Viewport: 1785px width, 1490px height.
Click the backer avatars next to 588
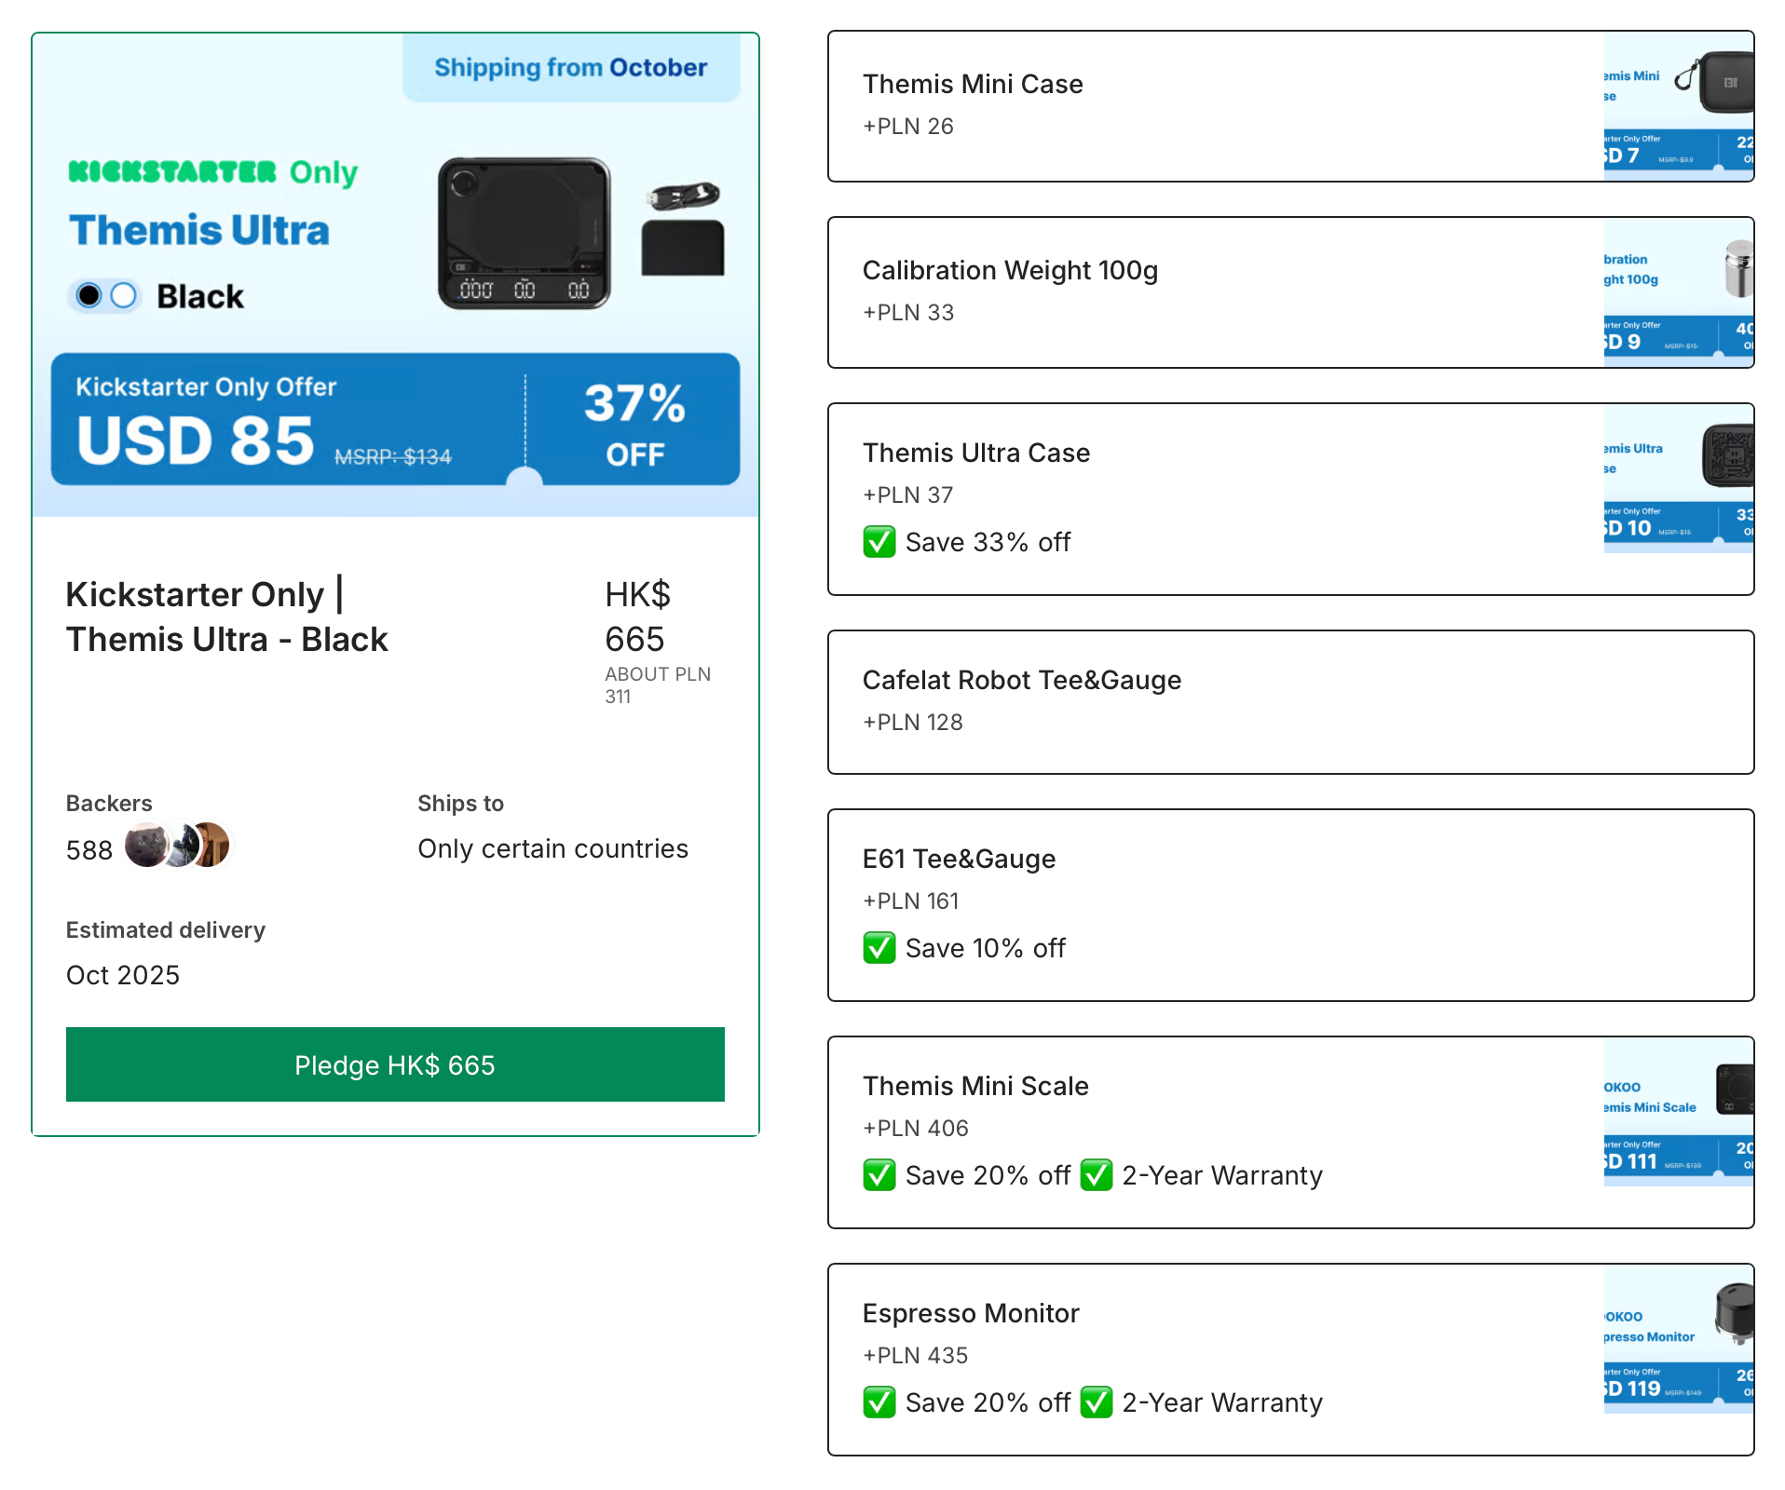point(177,846)
